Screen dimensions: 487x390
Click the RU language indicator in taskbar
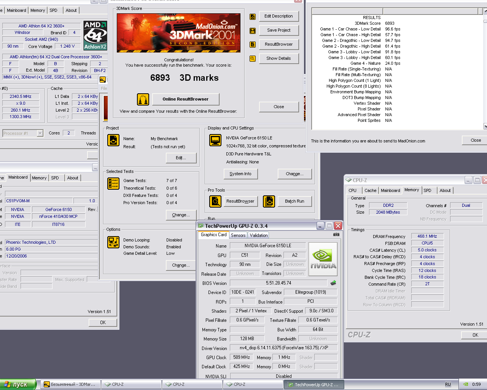click(448, 385)
